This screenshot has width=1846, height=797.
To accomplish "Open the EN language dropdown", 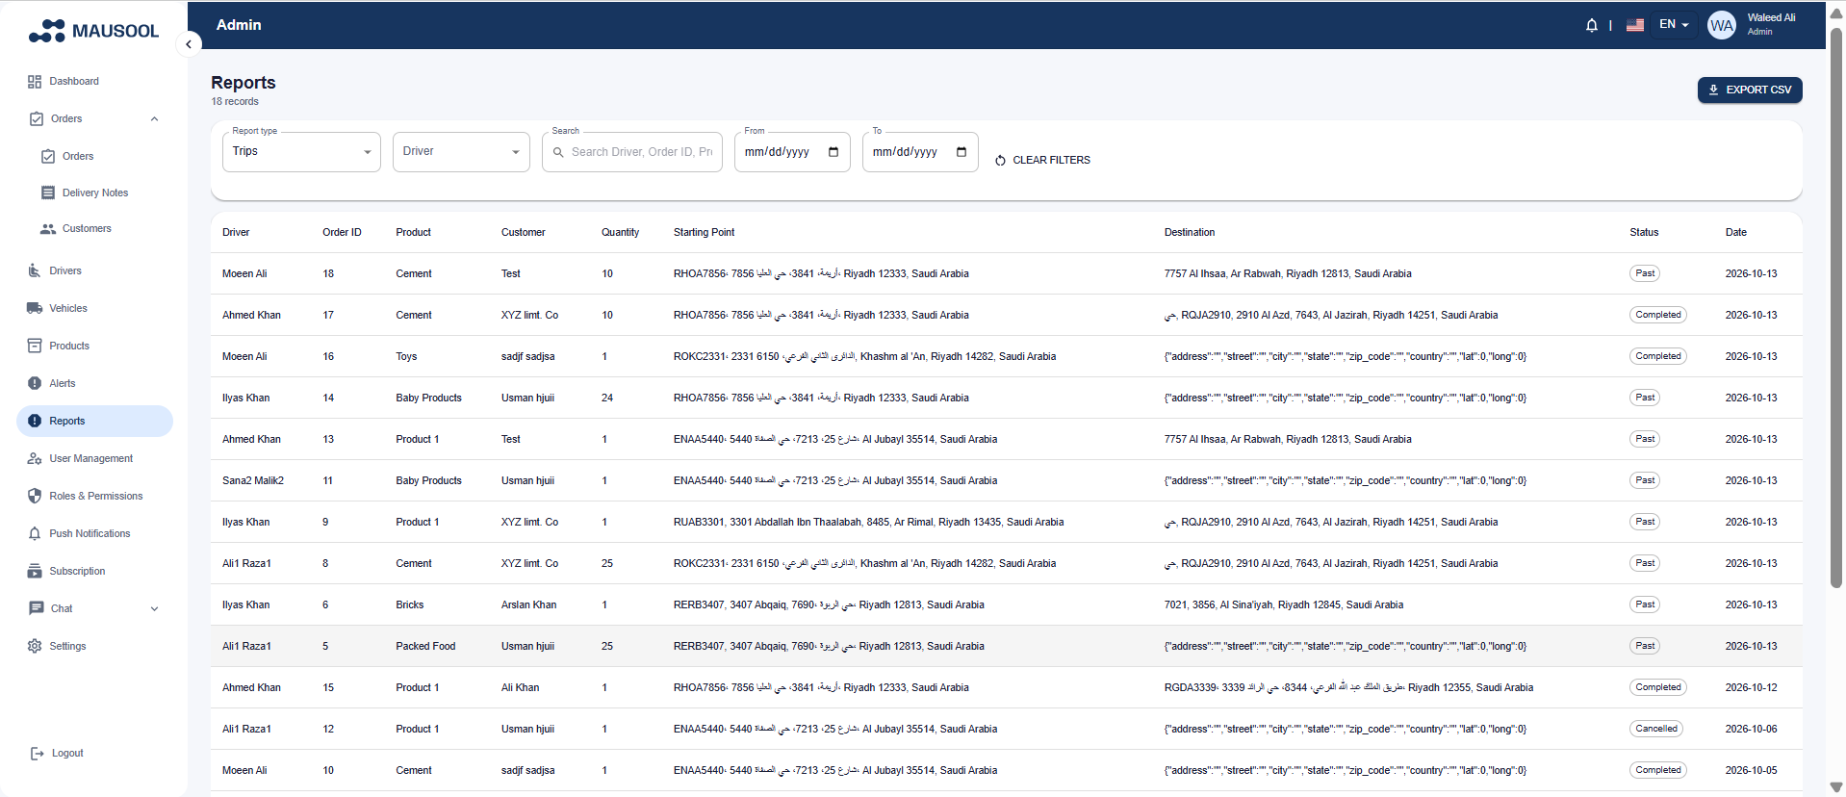I will [1674, 25].
